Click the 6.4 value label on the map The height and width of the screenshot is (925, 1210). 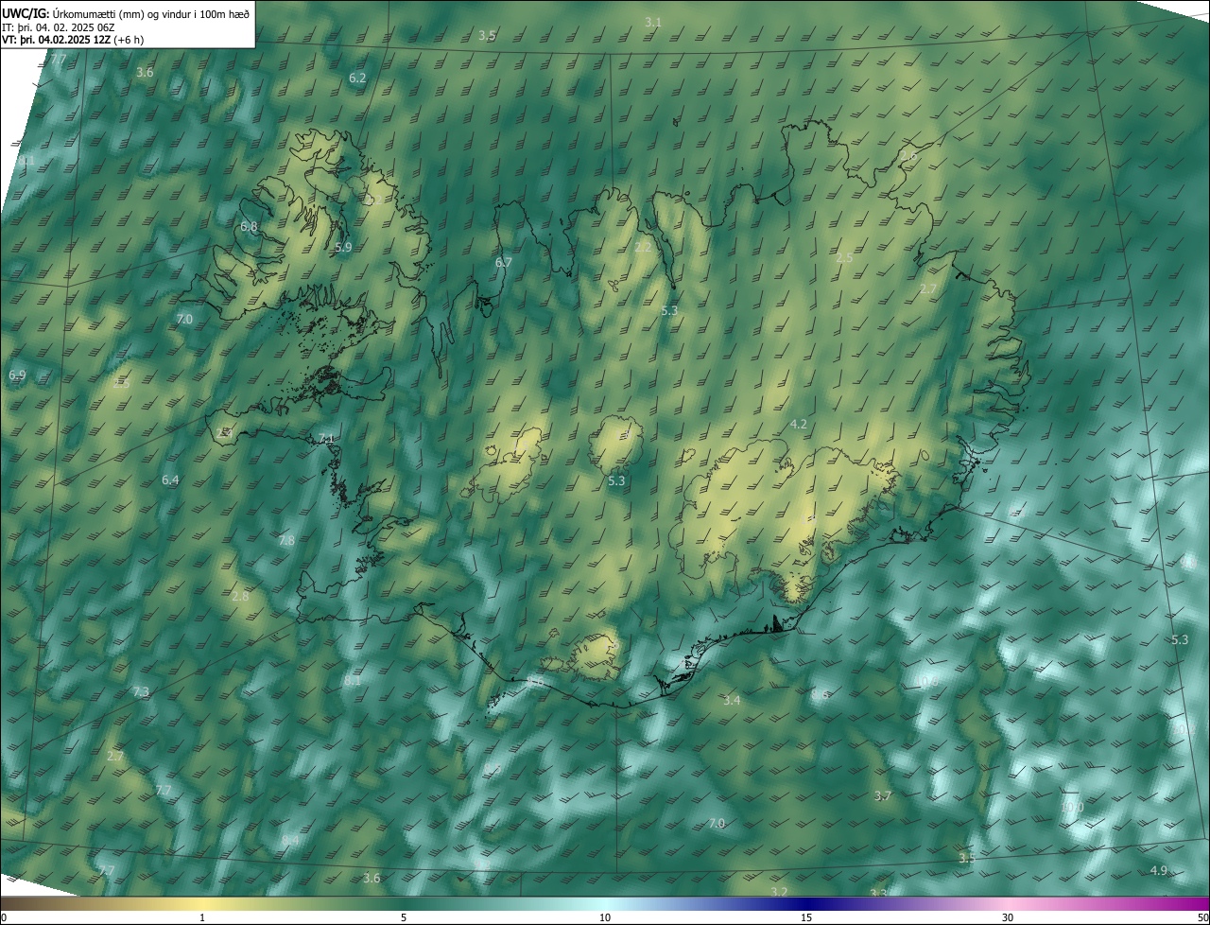[x=170, y=480]
